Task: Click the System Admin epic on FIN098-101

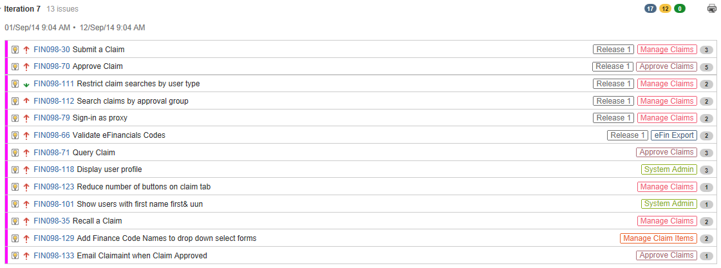Action: pos(669,204)
